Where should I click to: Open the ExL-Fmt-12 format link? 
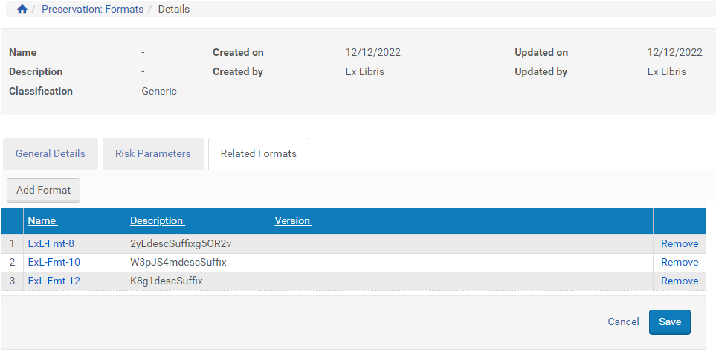(x=54, y=281)
